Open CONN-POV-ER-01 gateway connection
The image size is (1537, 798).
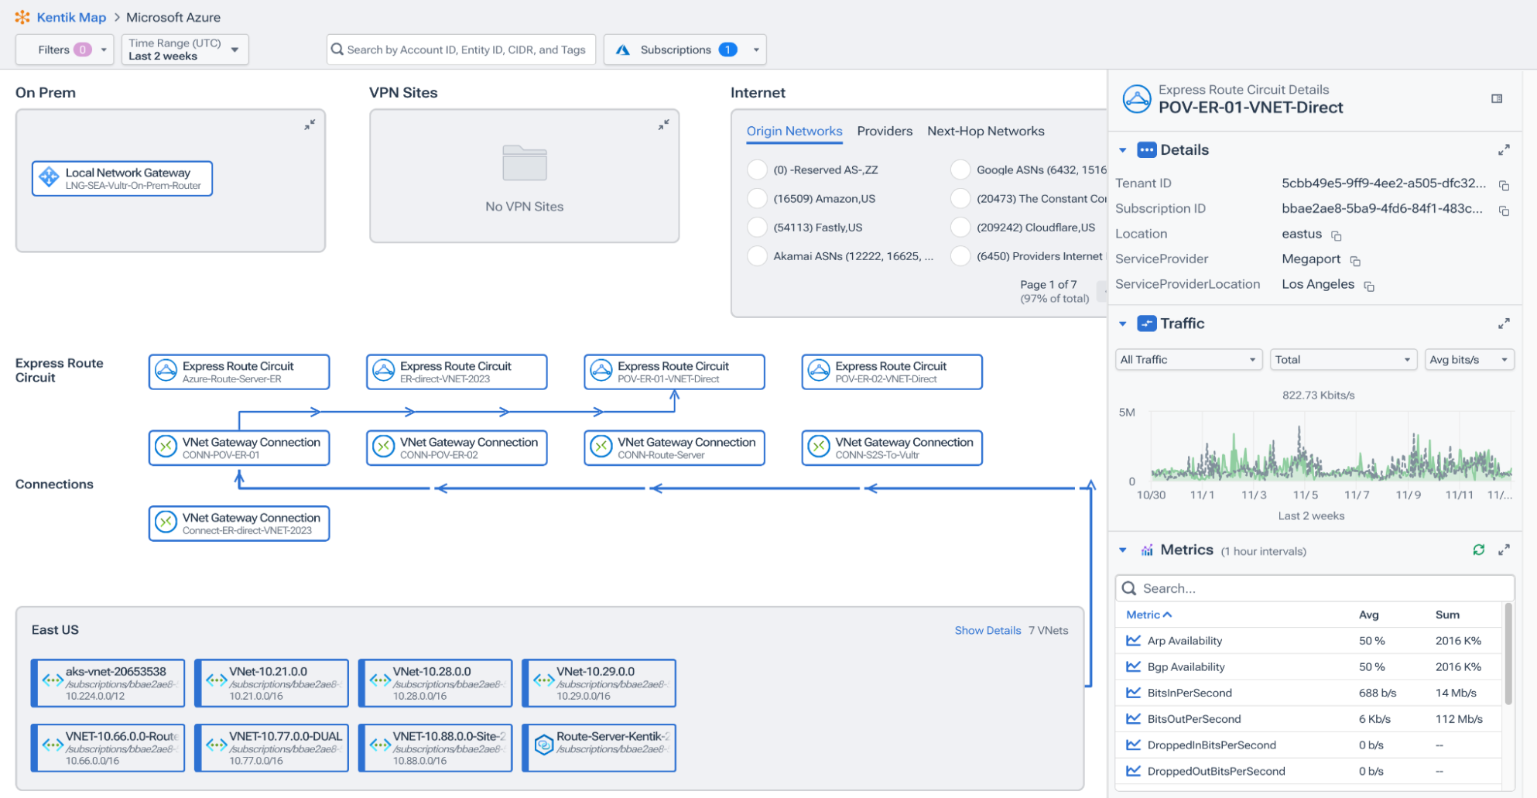[x=239, y=447]
